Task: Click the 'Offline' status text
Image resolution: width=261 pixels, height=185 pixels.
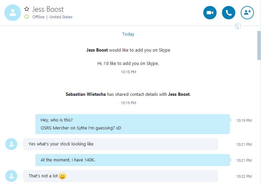Action: tap(38, 17)
